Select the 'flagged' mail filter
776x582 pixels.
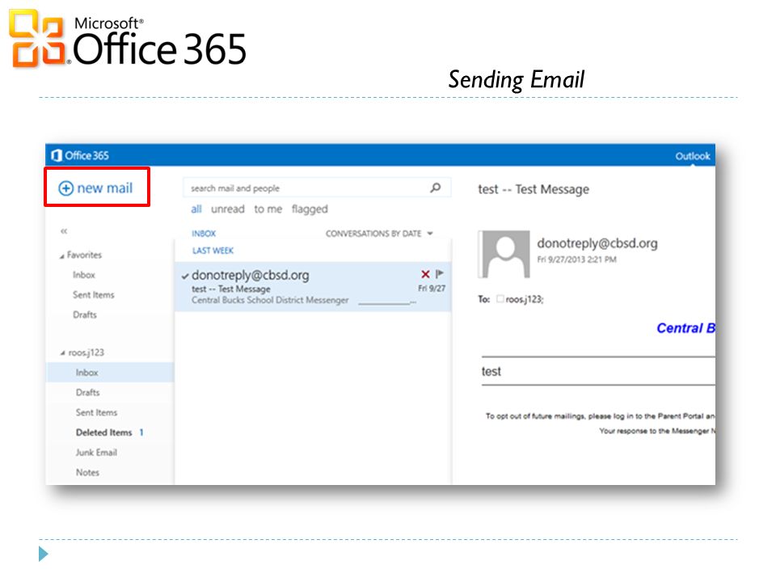[x=310, y=209]
